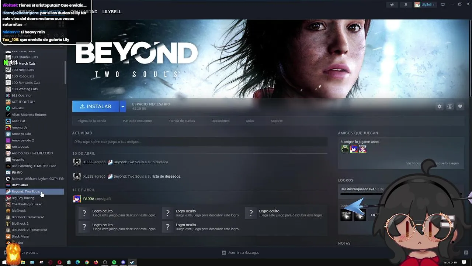Open Discusiones tab
Screen dimensions: 472x266
click(221, 121)
